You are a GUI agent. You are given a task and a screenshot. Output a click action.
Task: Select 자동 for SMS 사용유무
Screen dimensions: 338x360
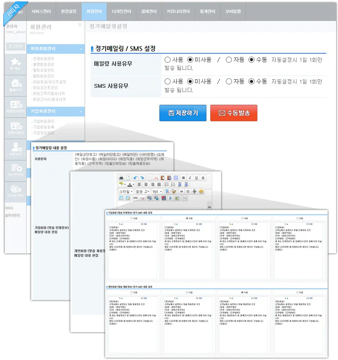pyautogui.click(x=229, y=82)
